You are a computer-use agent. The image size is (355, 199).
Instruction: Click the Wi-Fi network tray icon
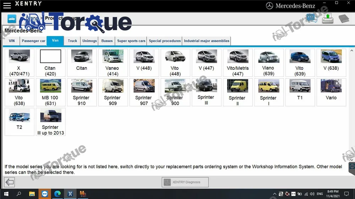pyautogui.click(x=306, y=194)
